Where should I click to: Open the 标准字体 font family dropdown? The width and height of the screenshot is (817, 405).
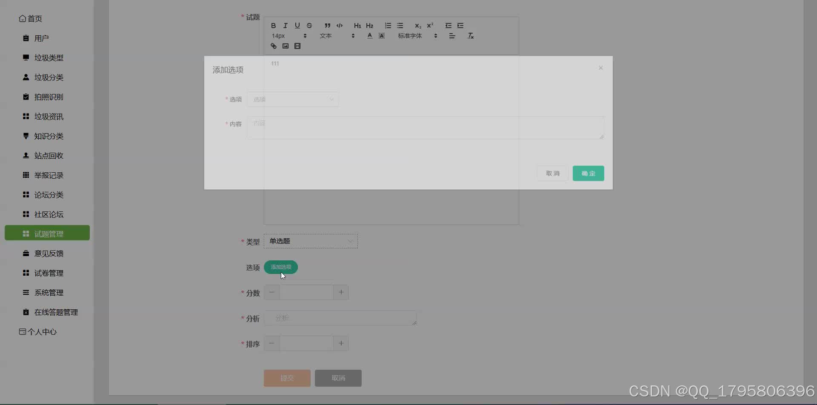point(409,36)
